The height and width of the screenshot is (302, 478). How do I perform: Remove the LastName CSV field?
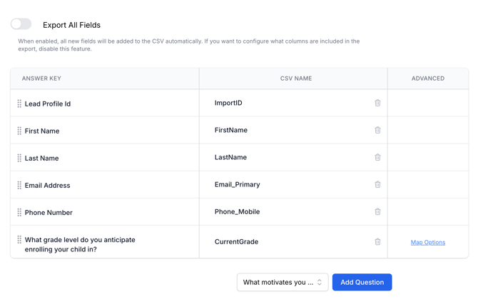click(x=377, y=157)
